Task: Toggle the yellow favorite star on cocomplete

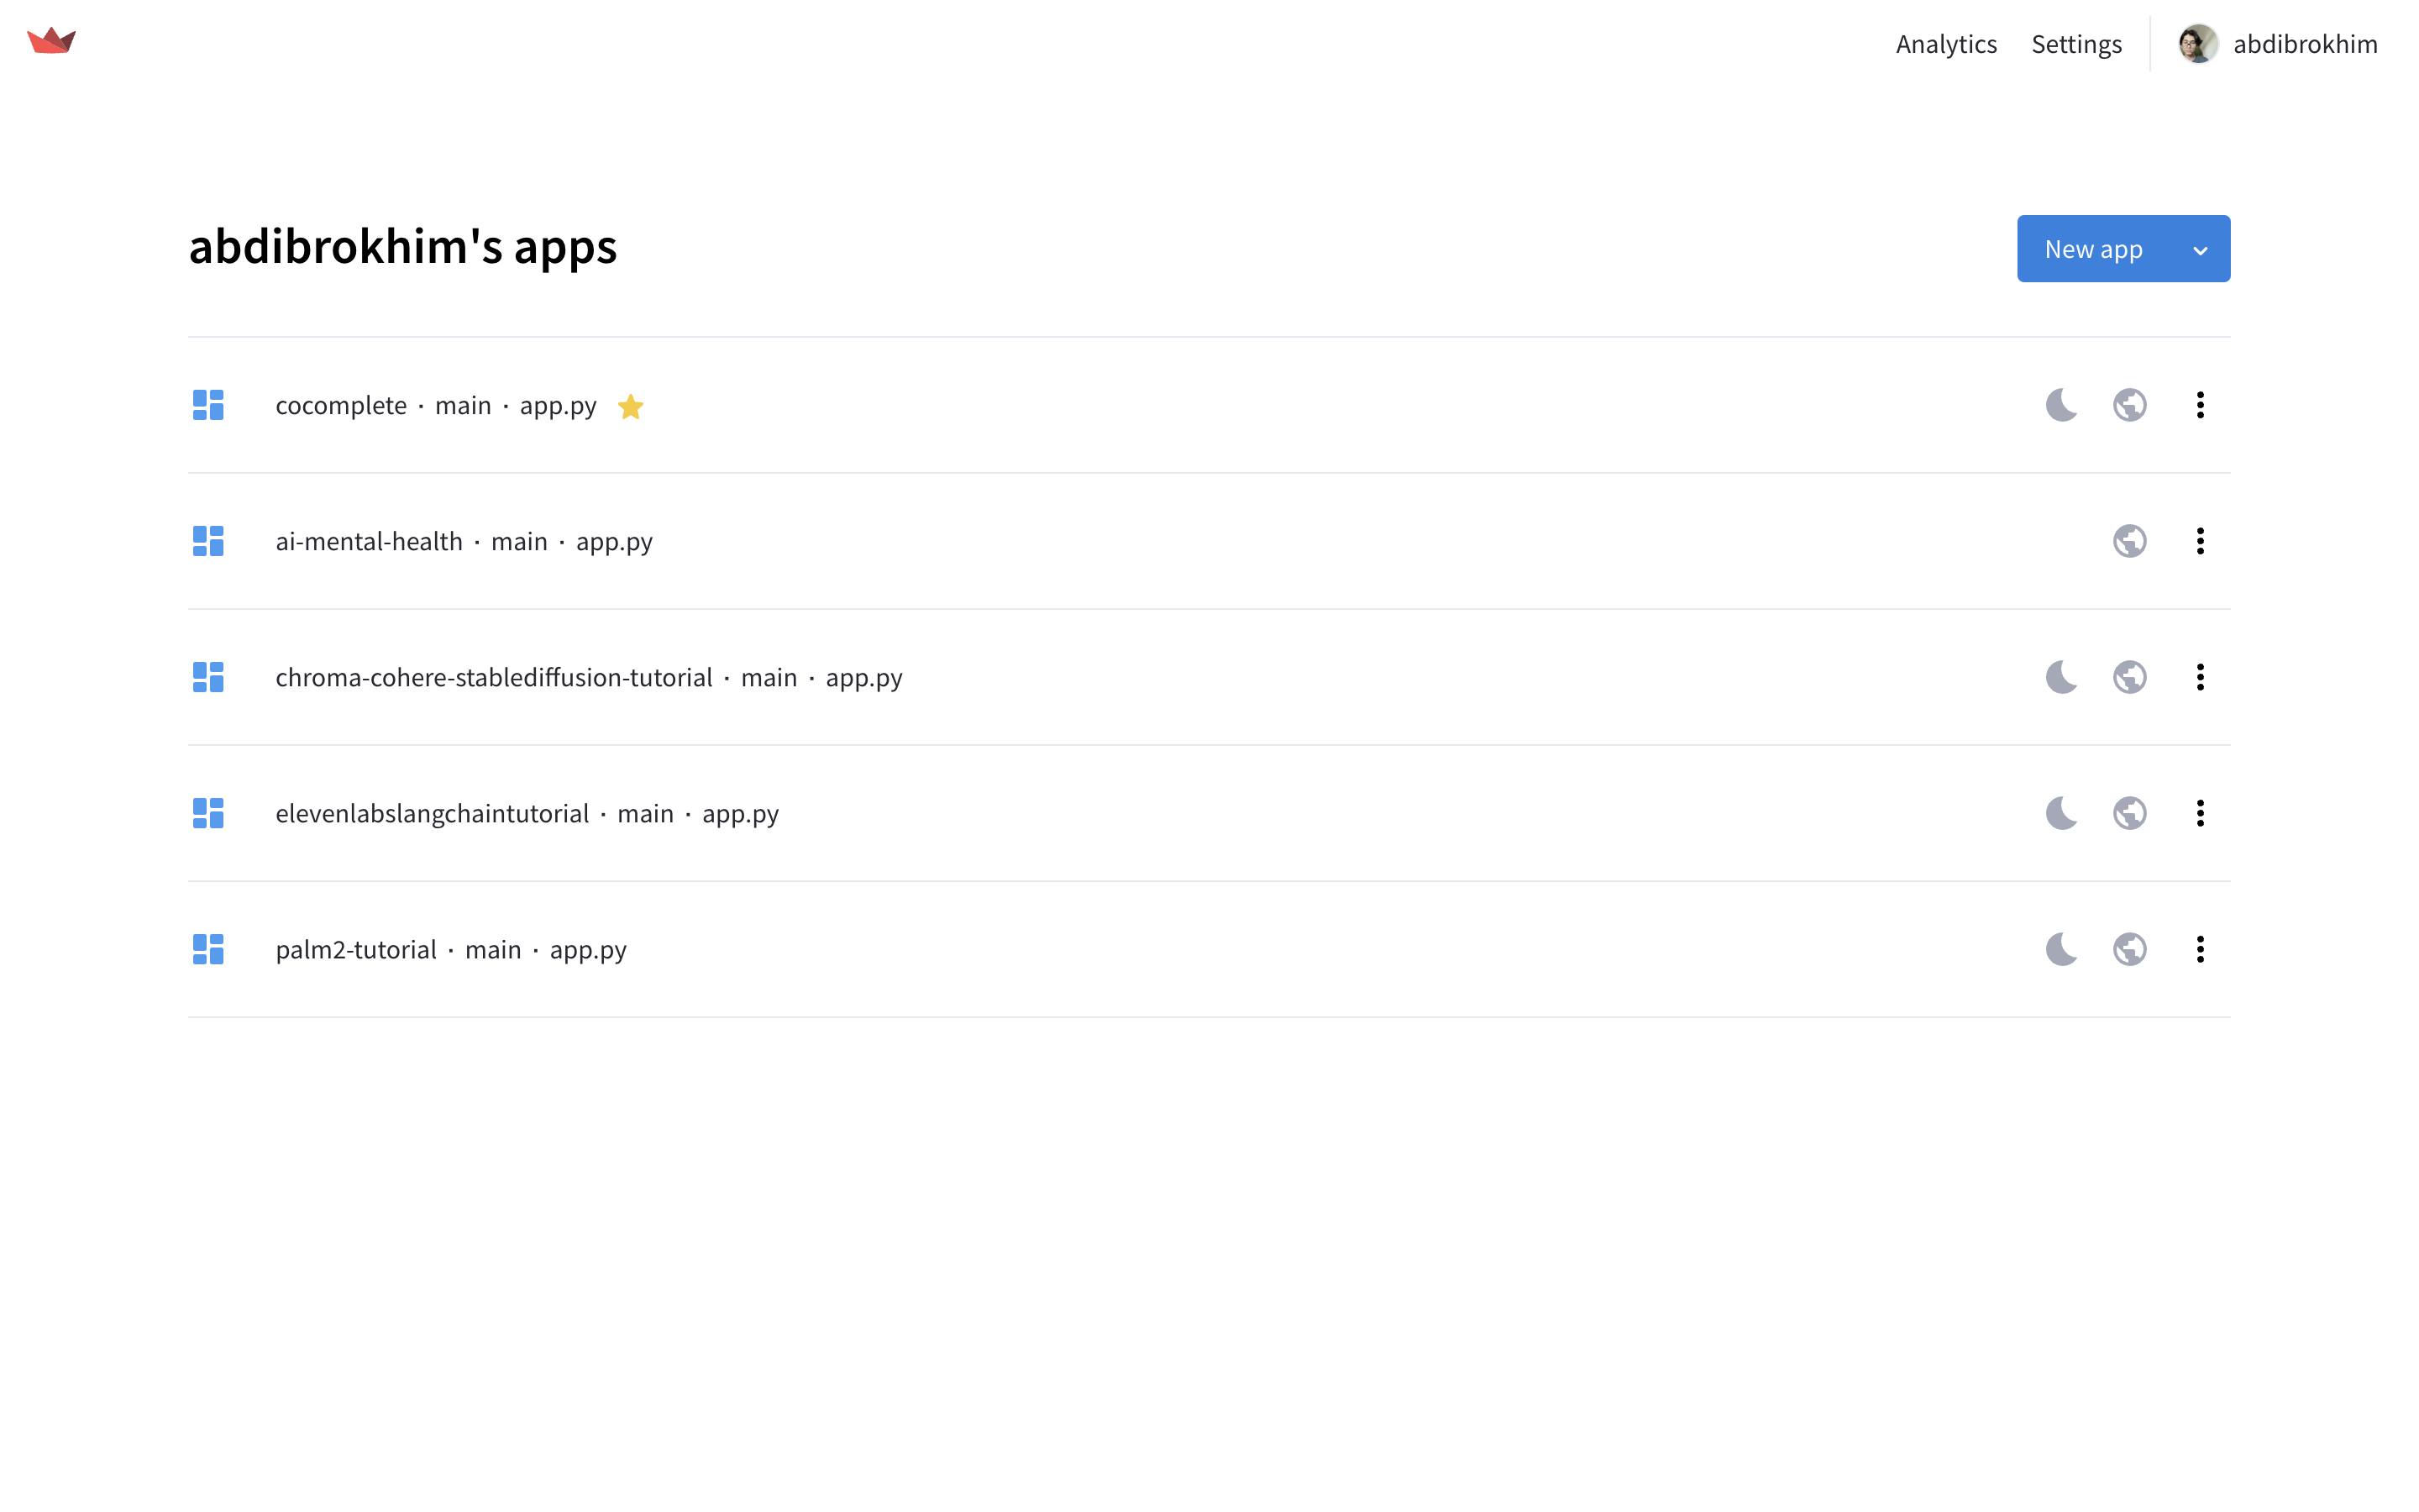Action: tap(631, 407)
